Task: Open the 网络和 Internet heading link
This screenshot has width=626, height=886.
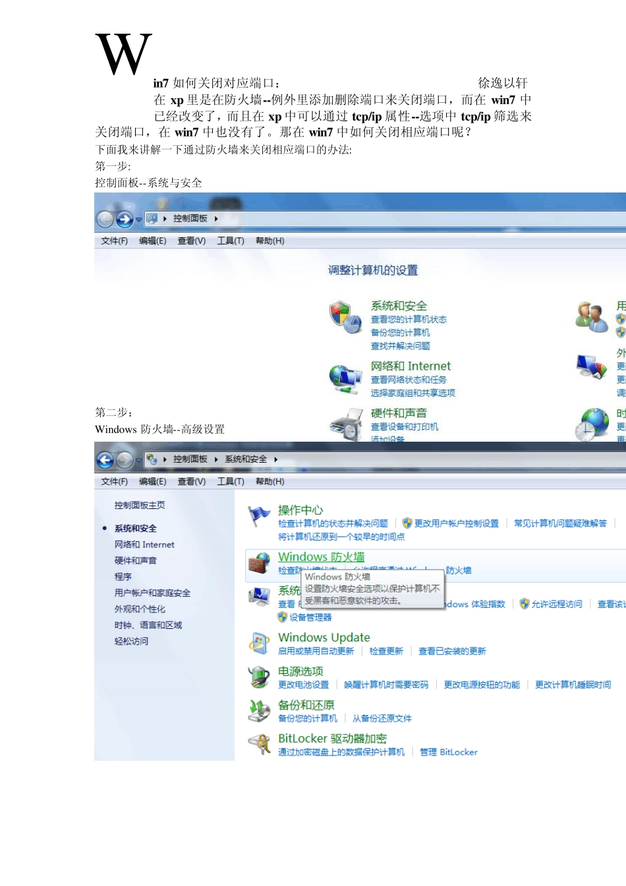Action: pyautogui.click(x=411, y=367)
